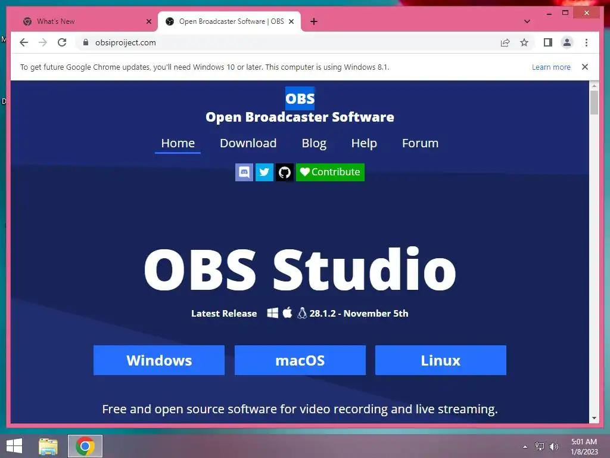
Task: Click the browser back arrow
Action: coord(24,42)
